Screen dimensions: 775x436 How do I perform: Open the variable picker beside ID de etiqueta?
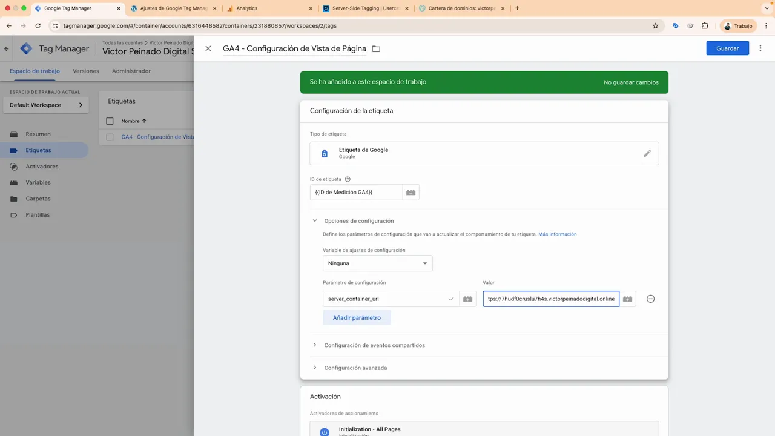[x=411, y=192]
